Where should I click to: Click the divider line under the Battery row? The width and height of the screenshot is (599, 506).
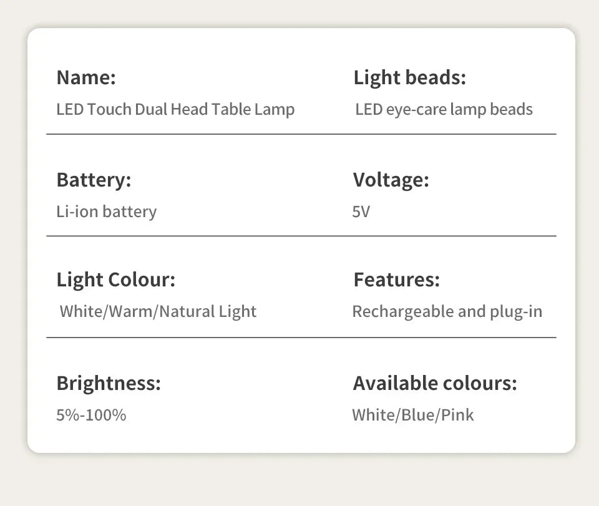301,236
